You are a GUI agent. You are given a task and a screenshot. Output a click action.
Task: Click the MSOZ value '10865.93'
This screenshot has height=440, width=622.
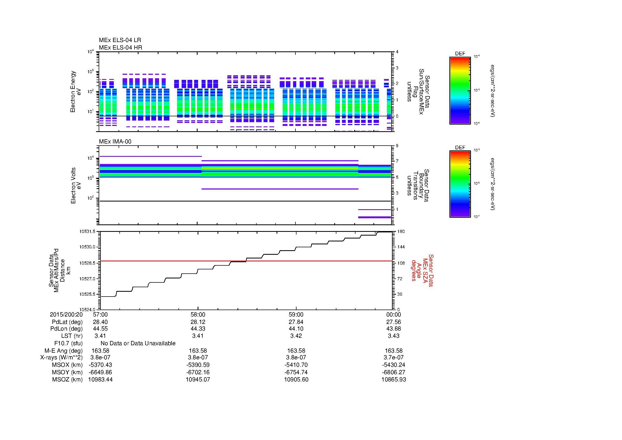pos(394,380)
